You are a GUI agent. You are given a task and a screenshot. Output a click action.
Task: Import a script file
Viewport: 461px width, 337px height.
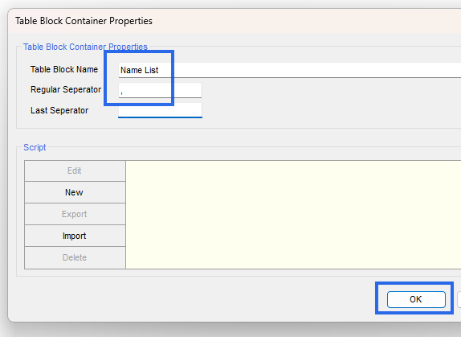pos(75,236)
